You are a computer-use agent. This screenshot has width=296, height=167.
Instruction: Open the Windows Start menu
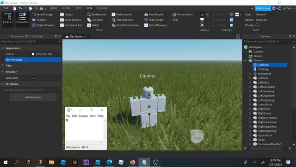[x=6, y=162]
